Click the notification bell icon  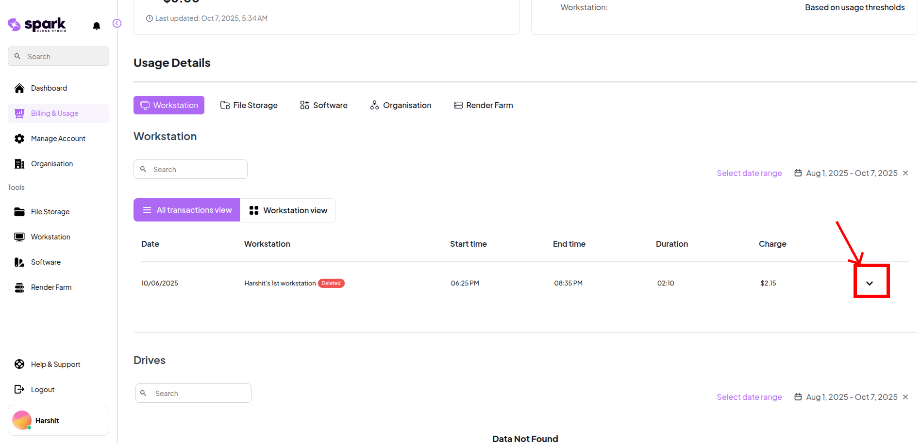coord(97,26)
